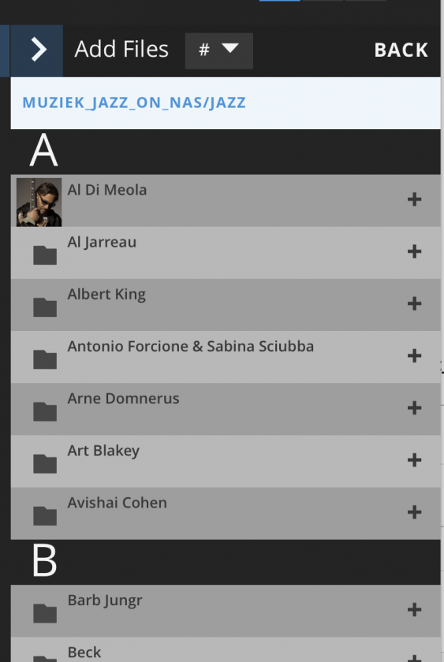The image size is (444, 662).
Task: Jump via the A section header
Action: pos(44,151)
